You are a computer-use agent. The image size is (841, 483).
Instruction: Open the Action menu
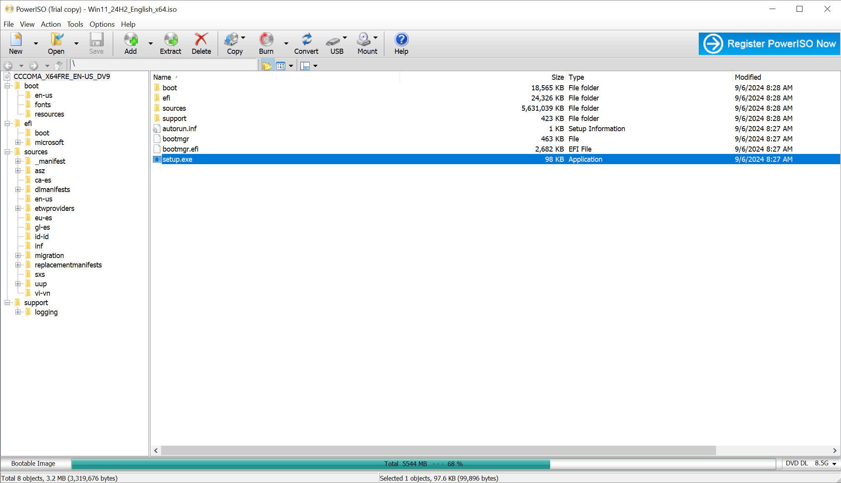pos(51,24)
